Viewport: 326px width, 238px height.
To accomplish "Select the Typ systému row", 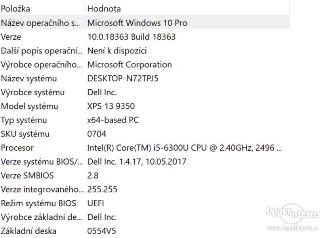I will (x=145, y=120).
